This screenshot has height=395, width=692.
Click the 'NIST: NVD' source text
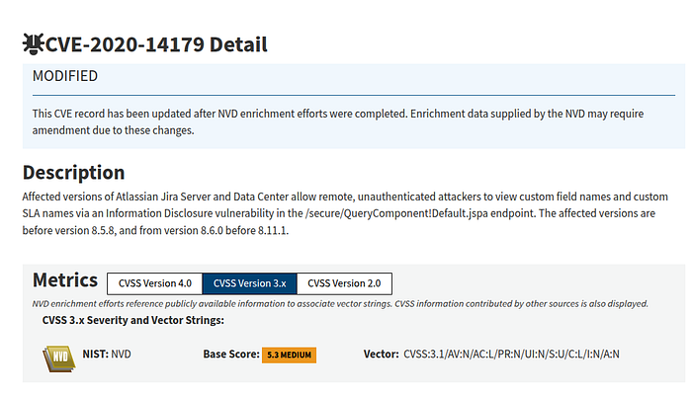pyautogui.click(x=107, y=354)
